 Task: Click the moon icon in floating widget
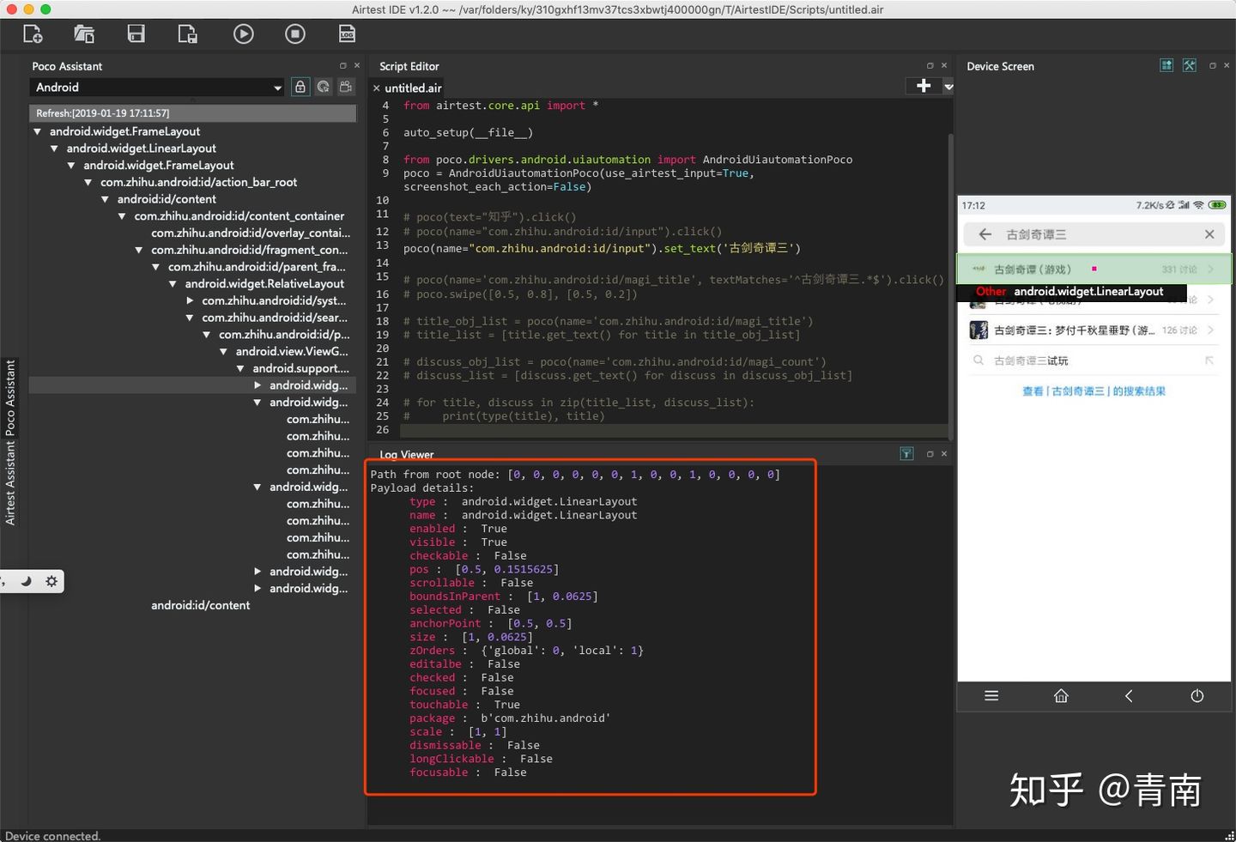tap(26, 581)
